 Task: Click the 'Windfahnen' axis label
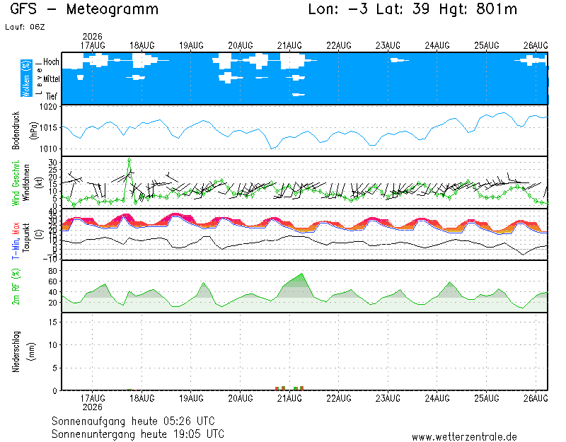pos(26,182)
